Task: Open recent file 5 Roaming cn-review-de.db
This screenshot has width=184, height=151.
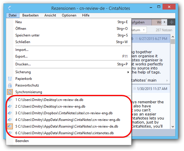Action: pyautogui.click(x=72, y=126)
